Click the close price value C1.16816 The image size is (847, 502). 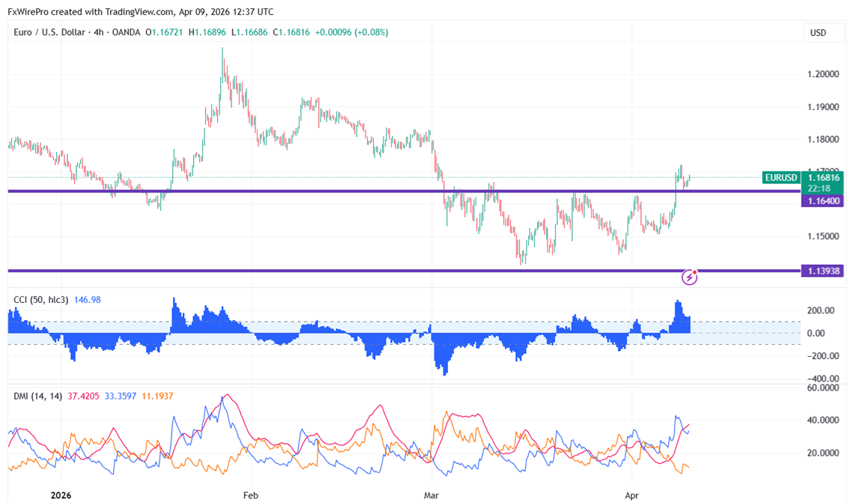pos(291,32)
